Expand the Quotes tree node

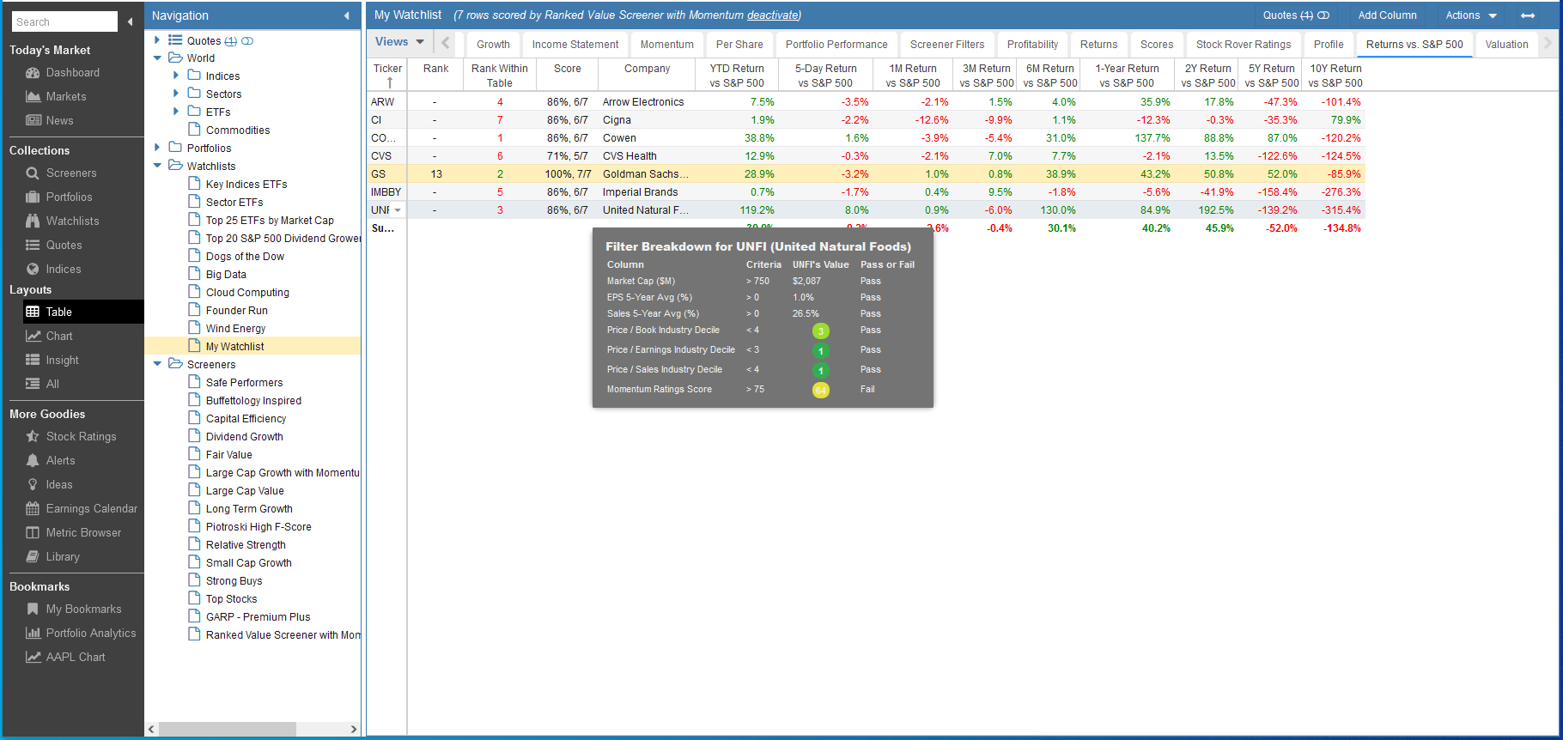coord(157,40)
